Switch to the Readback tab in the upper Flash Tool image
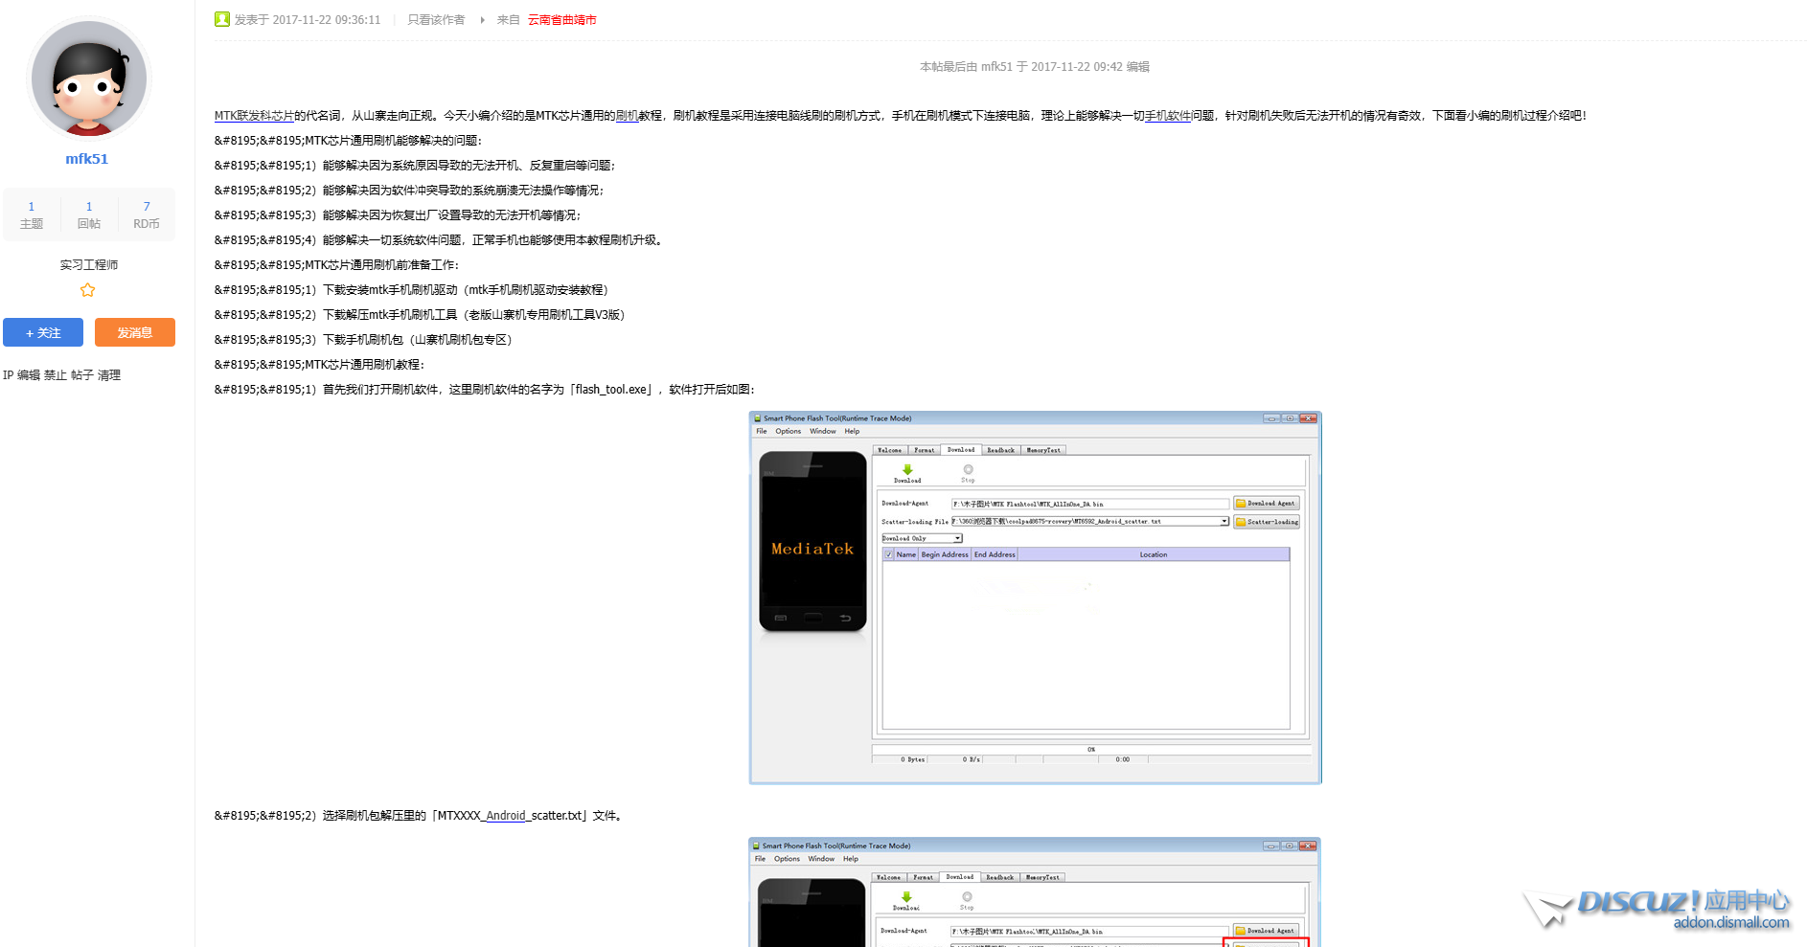 [x=1000, y=450]
